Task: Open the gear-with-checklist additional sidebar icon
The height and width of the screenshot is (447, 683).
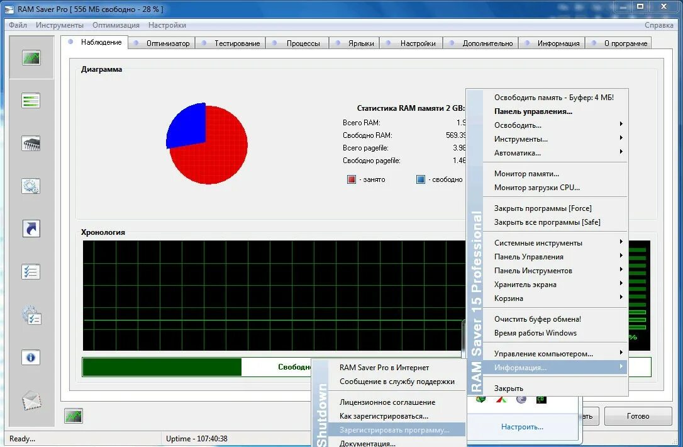Action: 31,315
